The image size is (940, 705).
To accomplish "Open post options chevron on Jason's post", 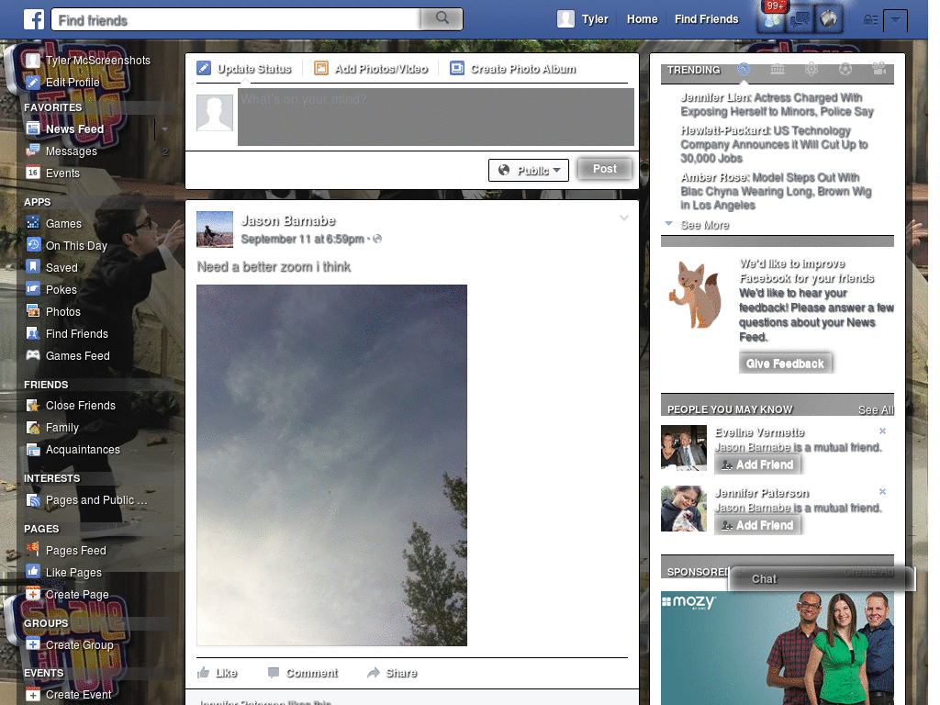I will (x=624, y=218).
